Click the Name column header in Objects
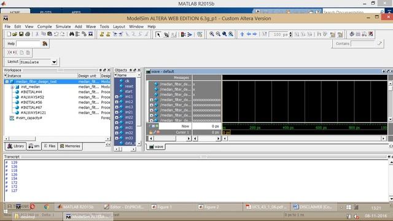 pyautogui.click(x=125, y=75)
